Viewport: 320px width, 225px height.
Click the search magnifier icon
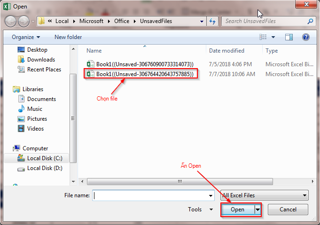tap(310, 21)
